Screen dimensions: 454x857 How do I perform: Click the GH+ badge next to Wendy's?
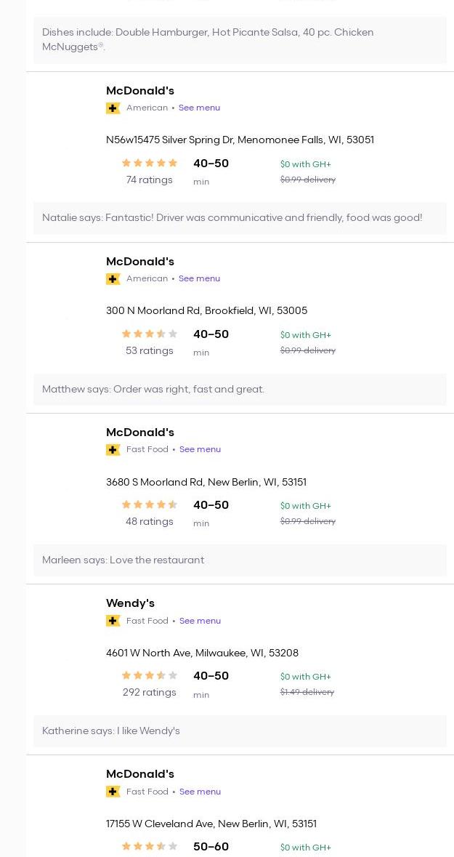113,621
